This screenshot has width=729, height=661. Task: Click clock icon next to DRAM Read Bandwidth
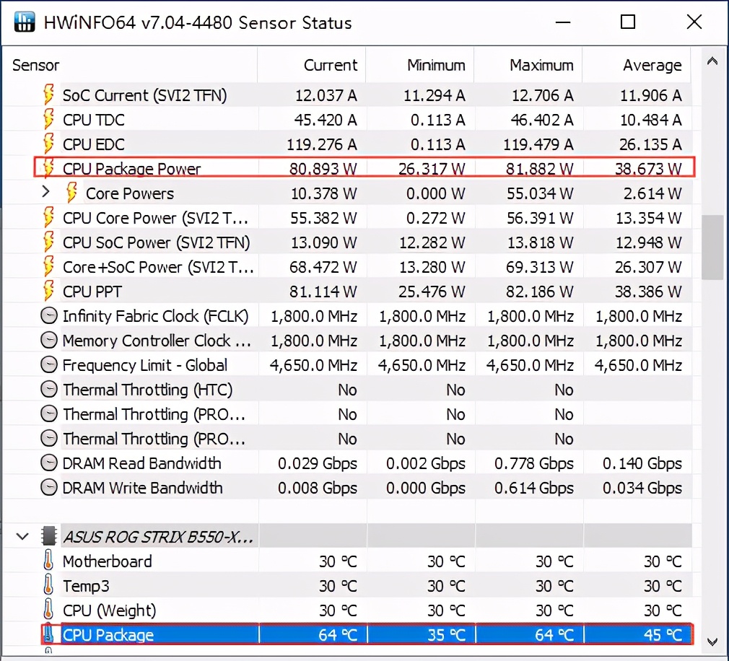[x=48, y=463]
